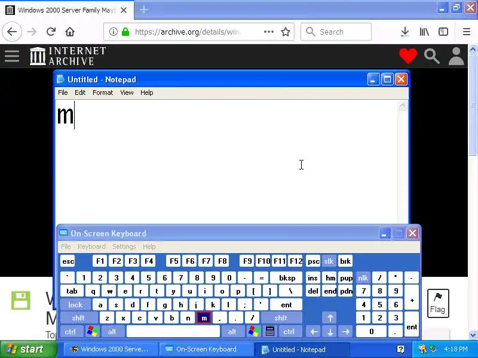
Task: Click the right Windows logo key on keyboard
Action: click(x=253, y=331)
